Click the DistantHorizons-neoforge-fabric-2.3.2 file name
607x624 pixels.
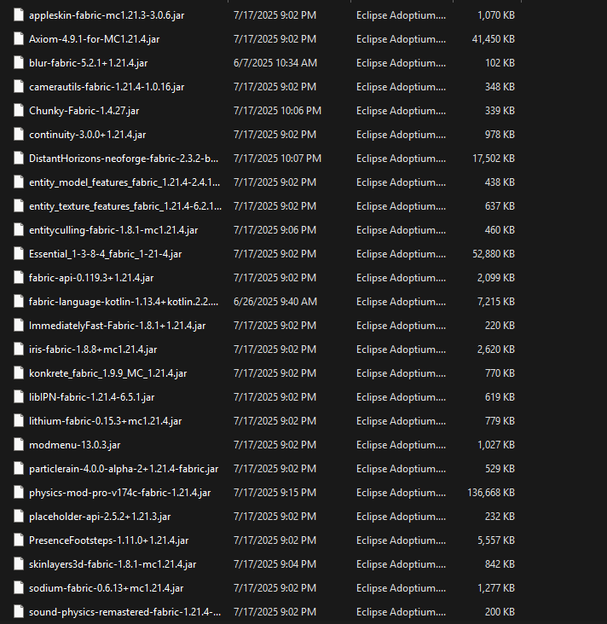[x=124, y=159]
